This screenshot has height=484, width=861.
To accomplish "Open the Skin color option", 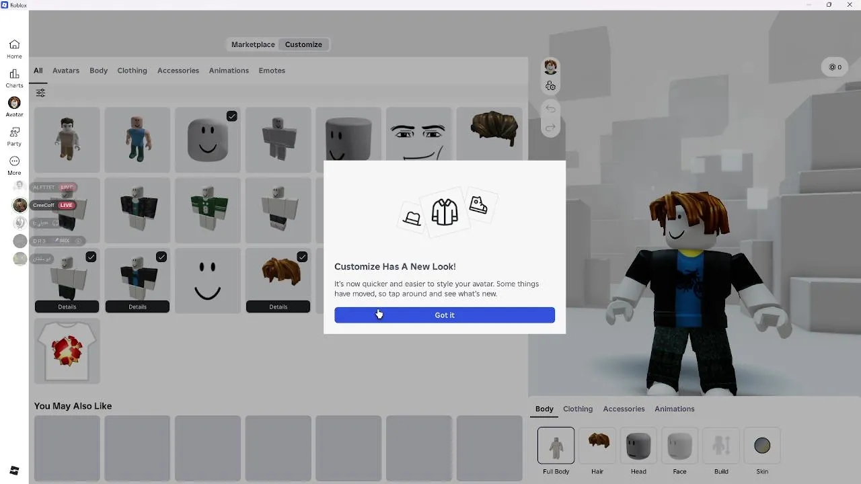I will point(762,450).
